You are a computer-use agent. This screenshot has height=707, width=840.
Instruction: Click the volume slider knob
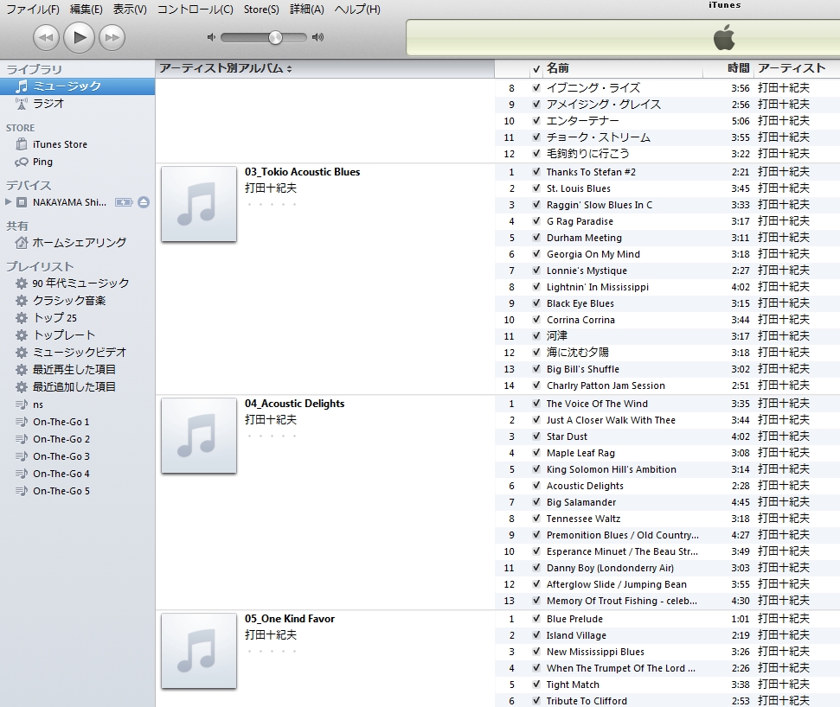(x=275, y=37)
